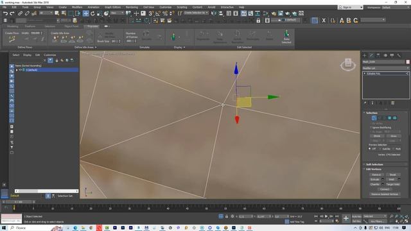Image resolution: width=411 pixels, height=231 pixels.
Task: Activate the Select and Rotate tool
Action: (92, 13)
